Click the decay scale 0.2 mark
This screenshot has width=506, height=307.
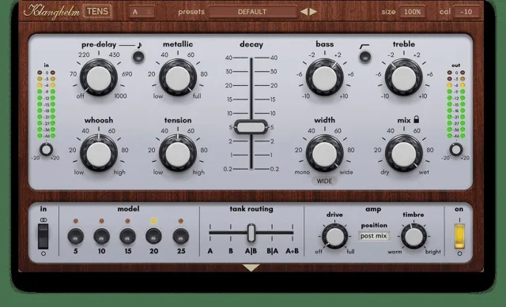(x=228, y=169)
